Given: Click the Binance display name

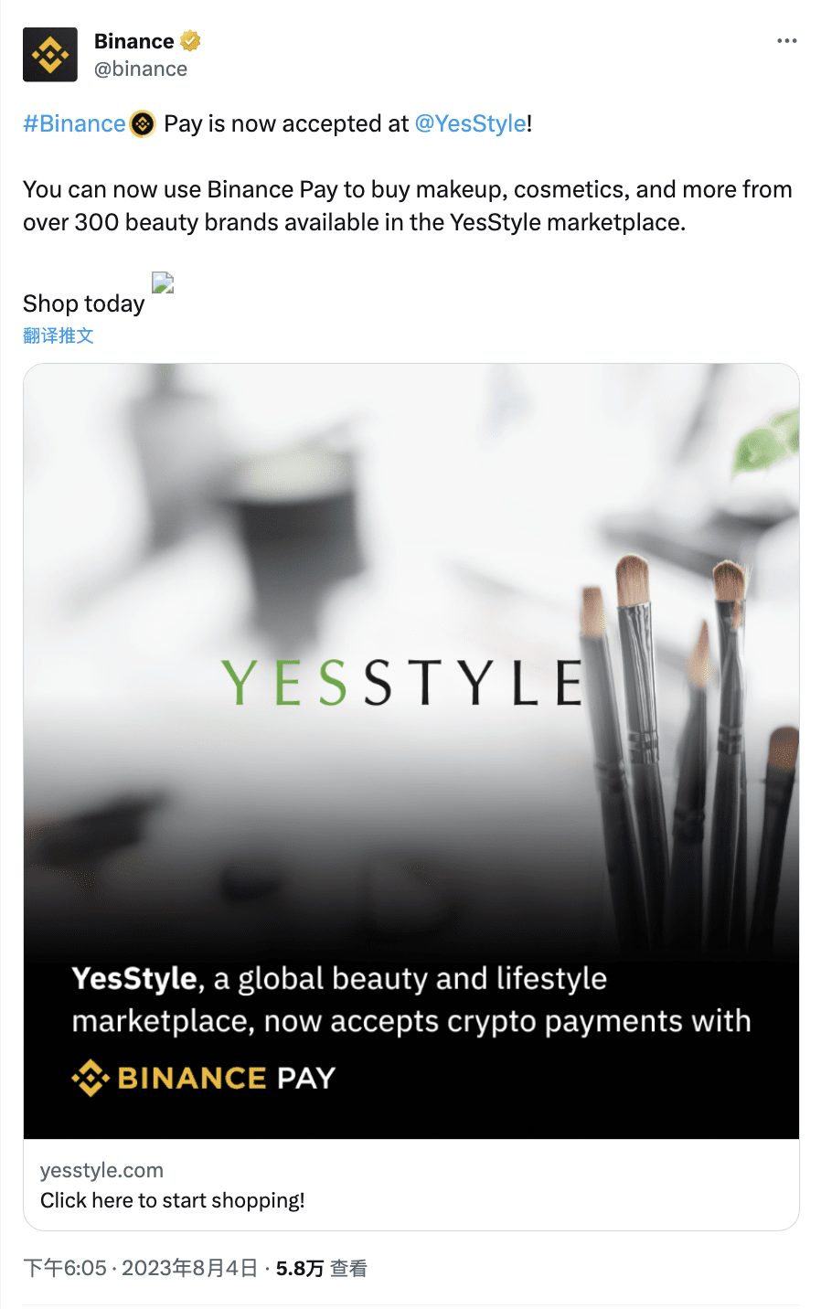Looking at the screenshot, I should click(133, 41).
